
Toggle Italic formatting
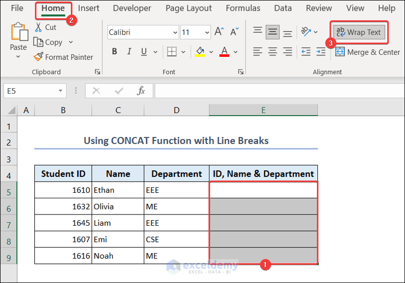130,52
